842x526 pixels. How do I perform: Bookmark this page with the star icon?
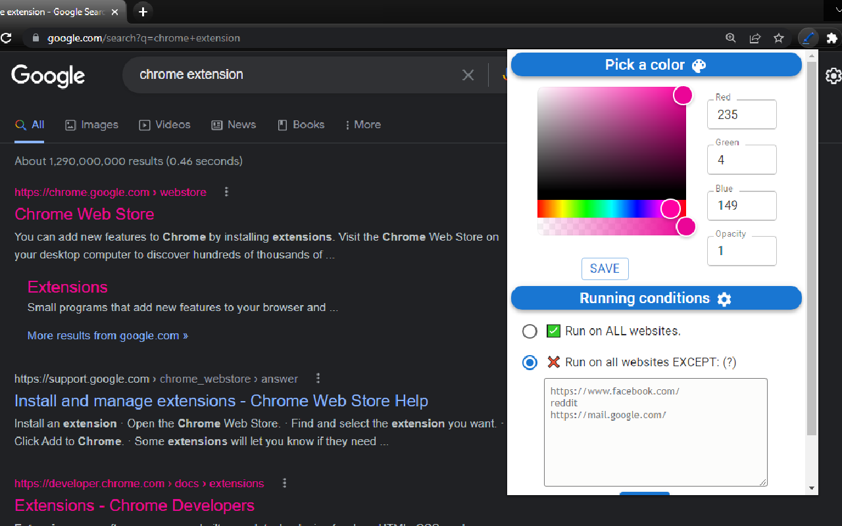tap(779, 38)
